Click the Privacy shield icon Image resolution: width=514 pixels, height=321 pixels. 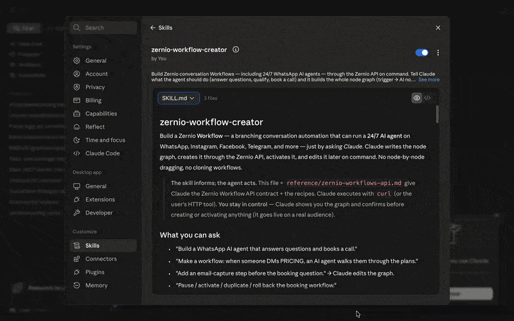76,87
